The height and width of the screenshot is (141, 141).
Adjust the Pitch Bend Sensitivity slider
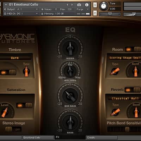124,129
